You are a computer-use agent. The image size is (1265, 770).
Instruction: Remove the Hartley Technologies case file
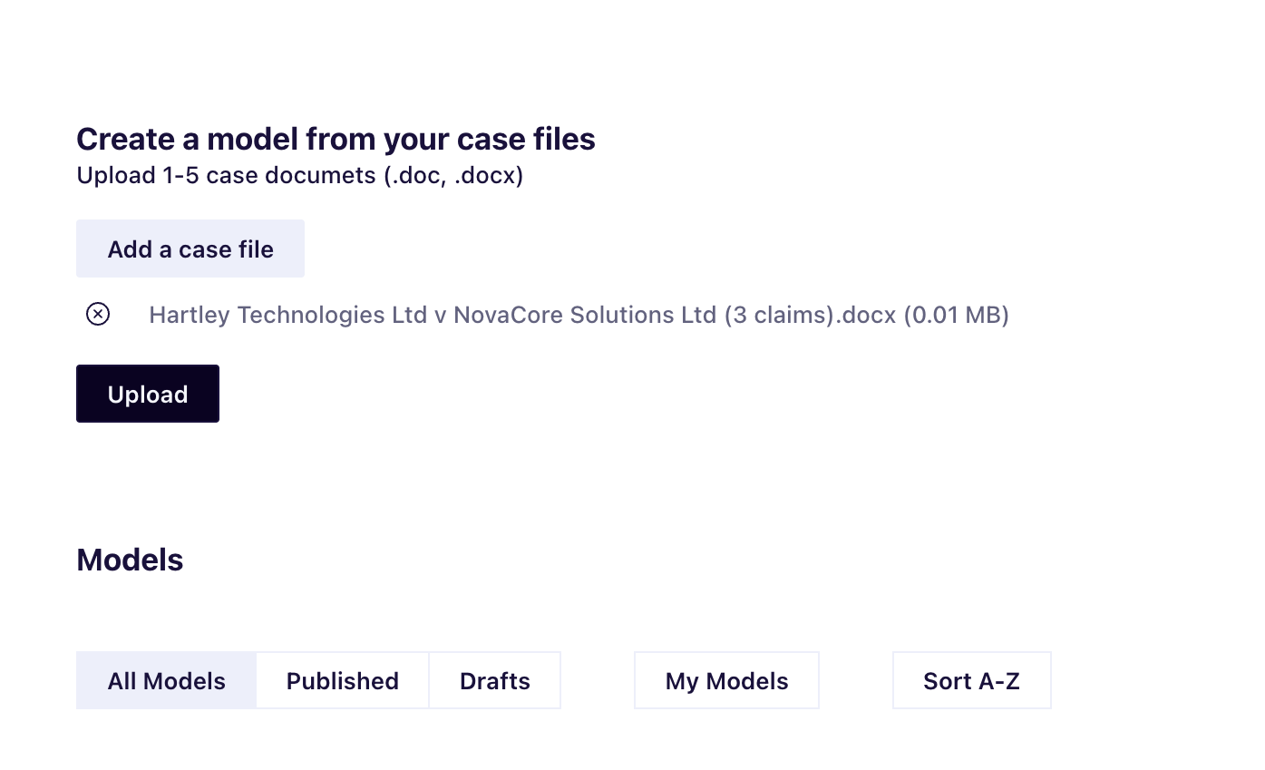(98, 314)
